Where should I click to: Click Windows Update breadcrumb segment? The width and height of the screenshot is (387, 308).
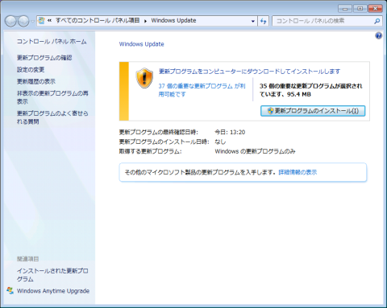173,21
